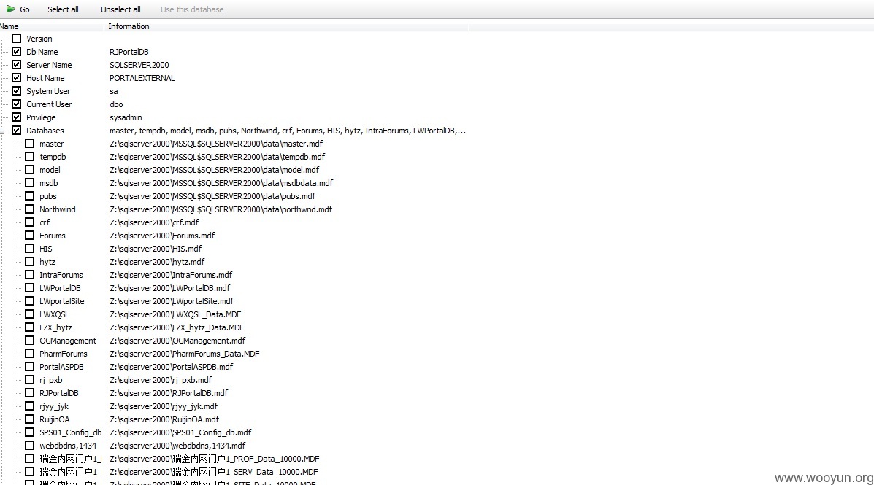Check the RJPortalDB database checkbox in tree
Image resolution: width=874 pixels, height=485 pixels.
[29, 392]
